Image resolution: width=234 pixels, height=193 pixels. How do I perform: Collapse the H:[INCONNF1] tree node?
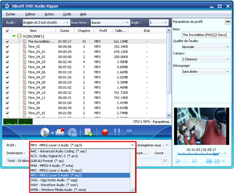coord(14,36)
